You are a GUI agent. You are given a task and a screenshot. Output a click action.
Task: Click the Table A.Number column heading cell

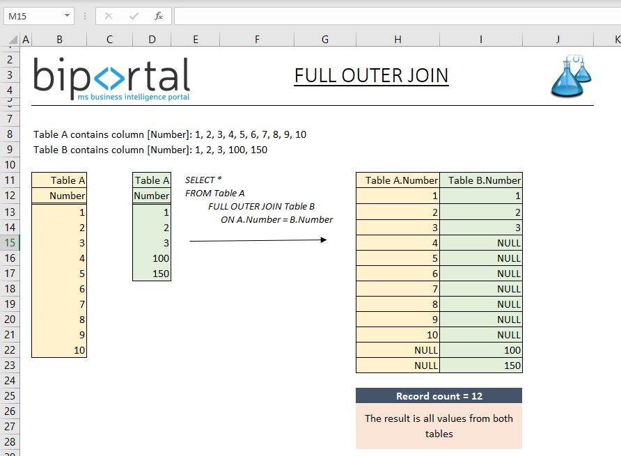[398, 180]
